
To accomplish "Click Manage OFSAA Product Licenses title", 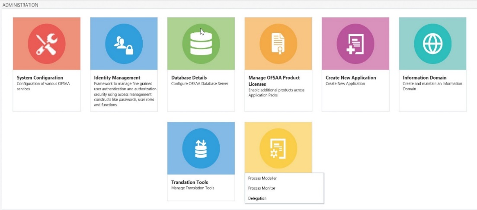I will click(274, 81).
